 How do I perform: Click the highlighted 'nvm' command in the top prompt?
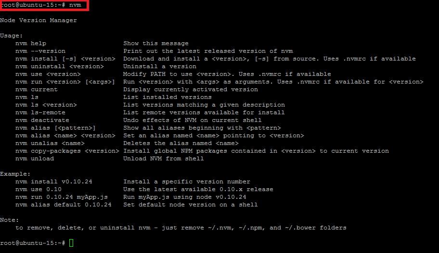pyautogui.click(x=75, y=5)
